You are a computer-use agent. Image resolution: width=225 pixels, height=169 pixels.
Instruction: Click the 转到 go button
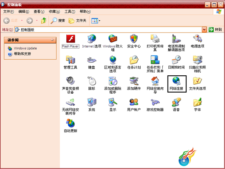[215, 30]
